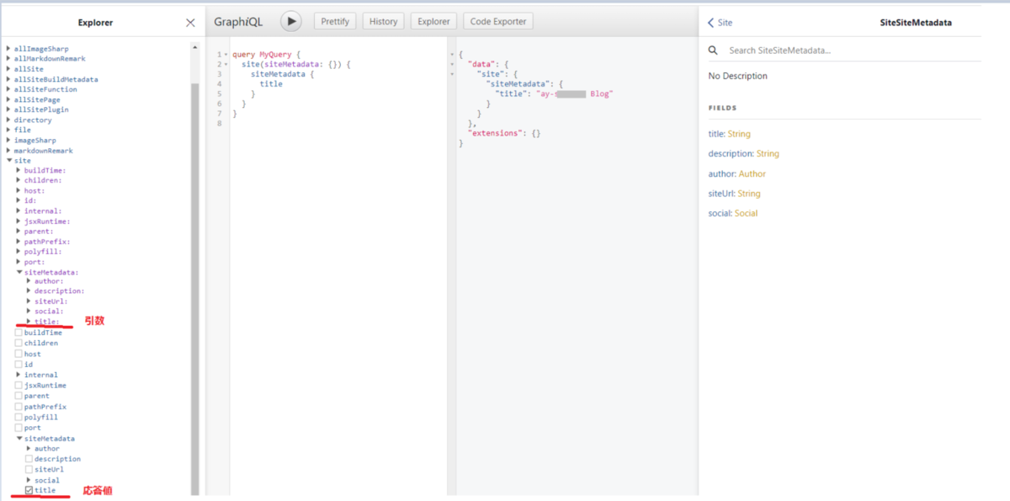This screenshot has height=501, width=1010.
Task: Click the search magnifier in docs panel
Action: tap(713, 51)
